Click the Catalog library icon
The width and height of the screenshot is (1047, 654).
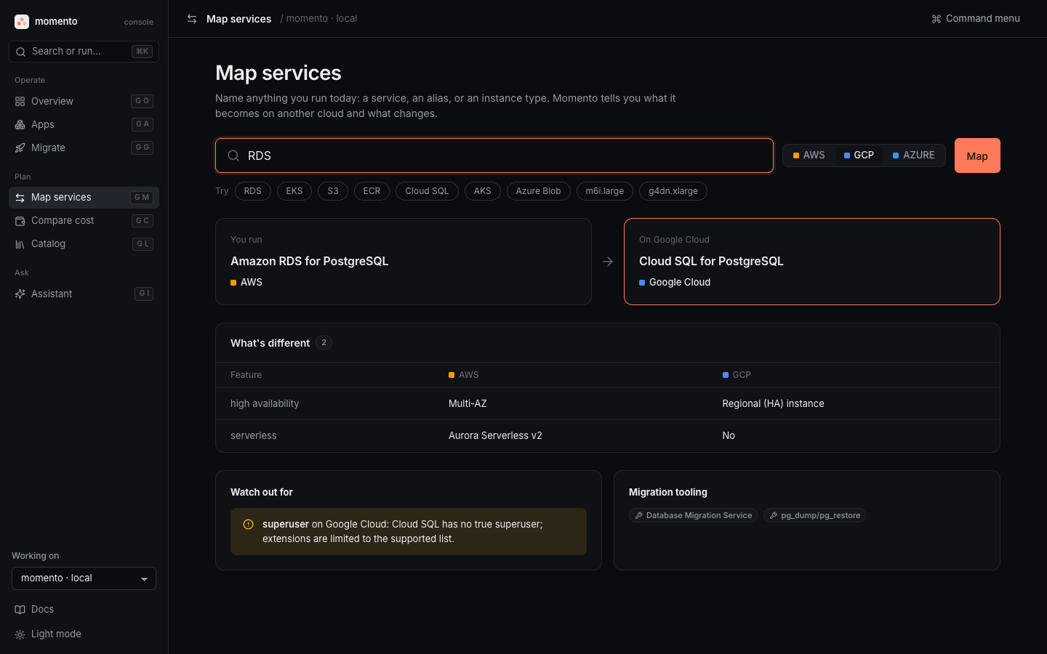tap(20, 244)
